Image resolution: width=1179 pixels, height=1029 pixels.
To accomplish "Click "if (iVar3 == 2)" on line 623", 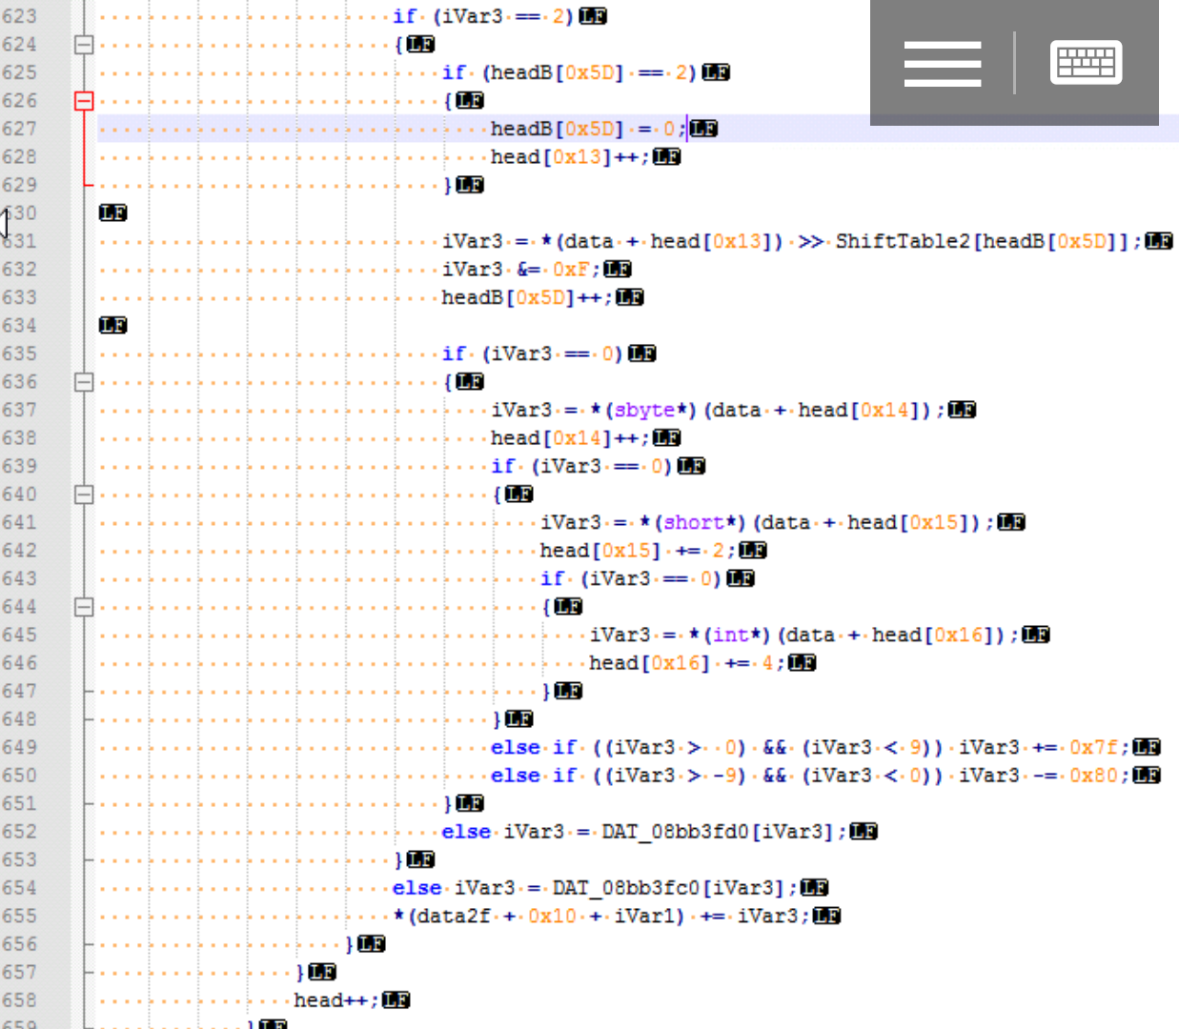I will tap(483, 16).
